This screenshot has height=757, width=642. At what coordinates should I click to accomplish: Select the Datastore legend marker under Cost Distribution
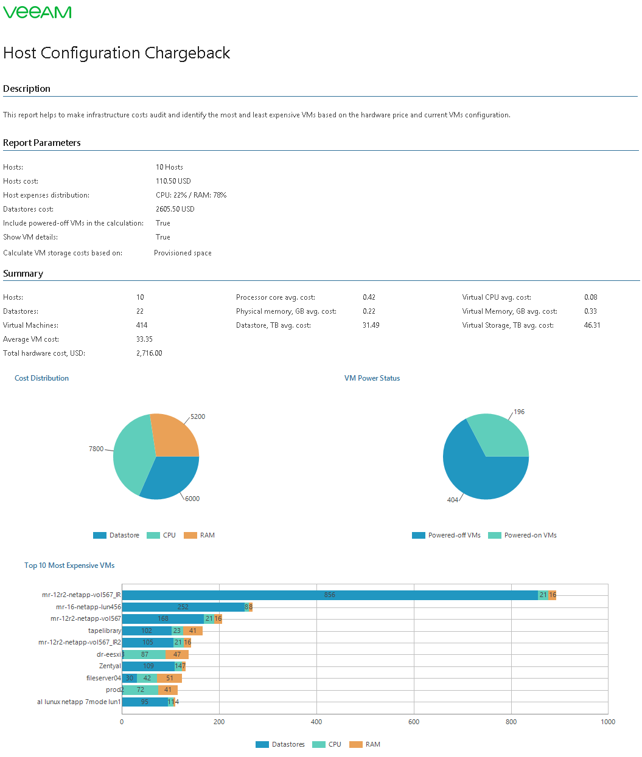point(99,535)
